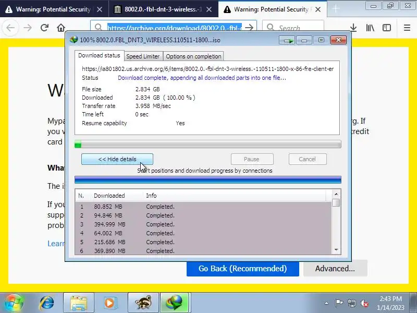This screenshot has height=313, width=417.
Task: Minimize the IDM download dialog
Action: click(304, 40)
